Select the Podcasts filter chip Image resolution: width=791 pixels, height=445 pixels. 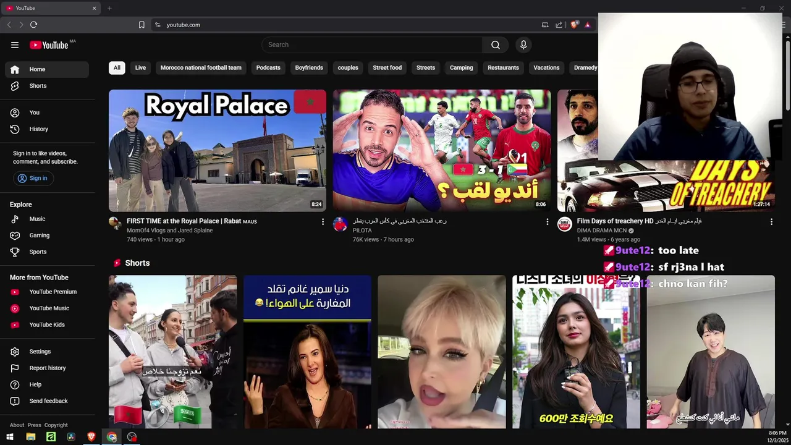[x=268, y=67]
